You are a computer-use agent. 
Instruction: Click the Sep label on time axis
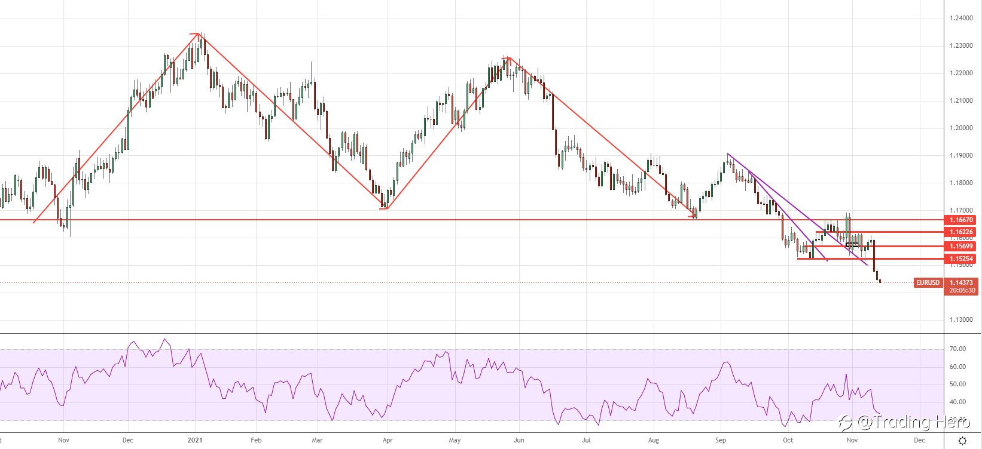click(x=721, y=440)
